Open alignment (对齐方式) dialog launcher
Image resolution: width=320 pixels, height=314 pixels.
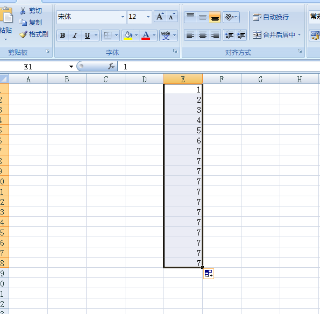pyautogui.click(x=300, y=51)
